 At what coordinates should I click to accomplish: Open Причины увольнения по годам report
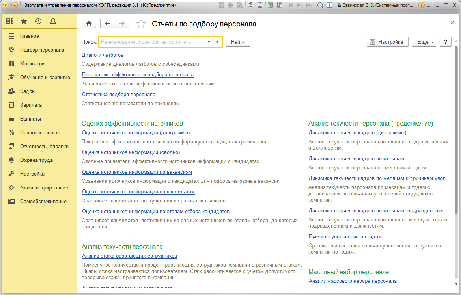click(x=345, y=237)
